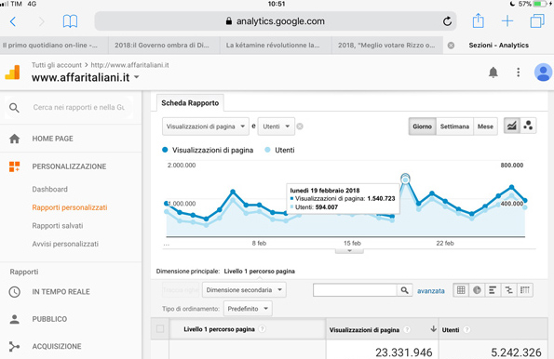Open the three-dot options menu

click(519, 73)
